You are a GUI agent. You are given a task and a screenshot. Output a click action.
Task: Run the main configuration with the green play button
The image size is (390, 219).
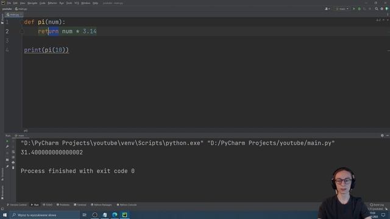(354, 9)
